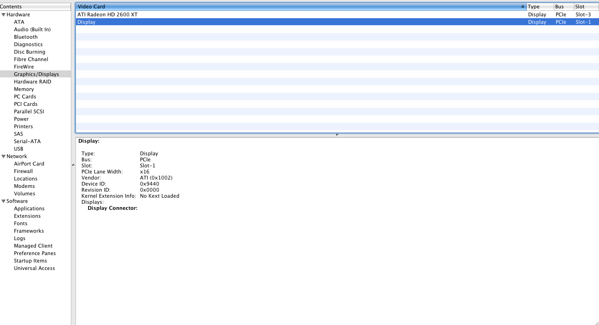Select AirPort Card under Network
Screen dimensions: 599x325
pyautogui.click(x=29, y=164)
